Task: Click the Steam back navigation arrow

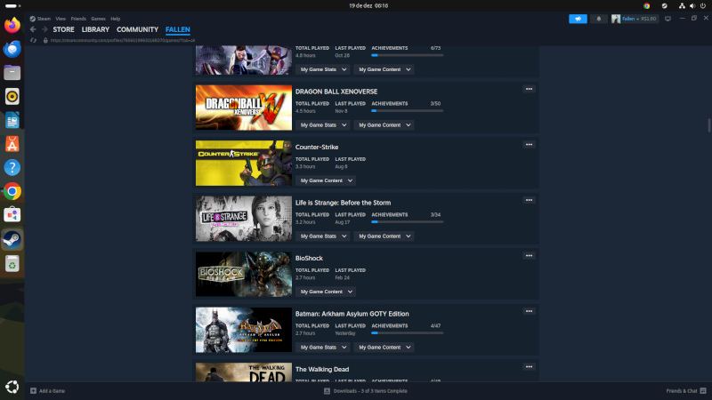Action: coord(33,29)
